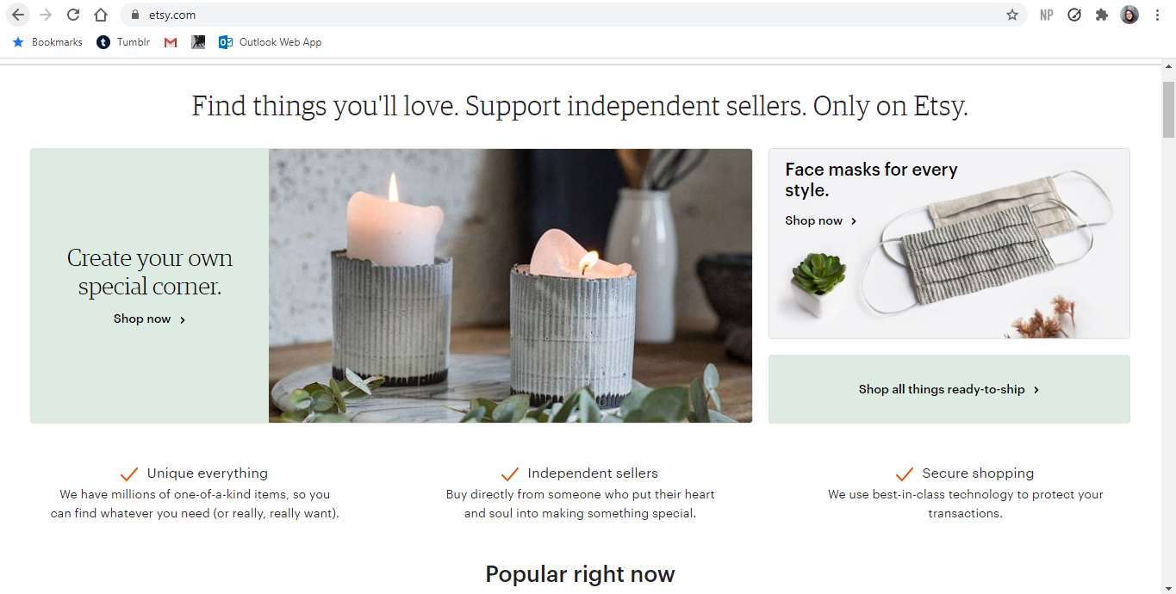Viewport: 1176px width, 594px height.
Task: Open the Chrome profile avatar
Action: (x=1129, y=15)
